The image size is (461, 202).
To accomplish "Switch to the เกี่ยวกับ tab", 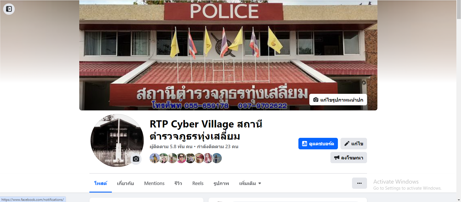I will (x=125, y=183).
